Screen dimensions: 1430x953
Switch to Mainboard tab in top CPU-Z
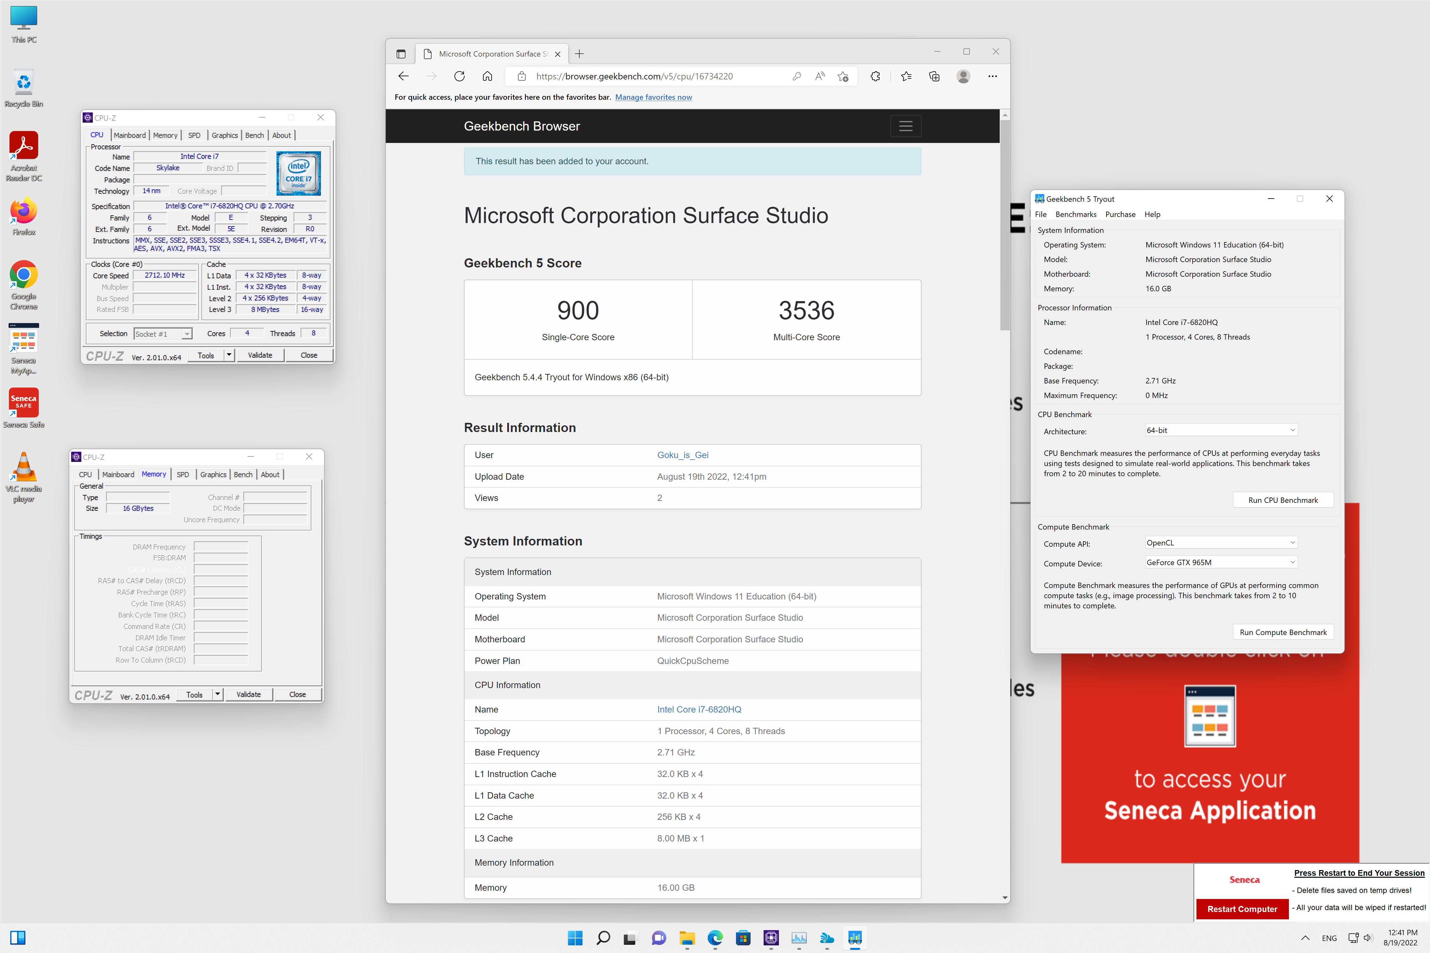point(130,135)
